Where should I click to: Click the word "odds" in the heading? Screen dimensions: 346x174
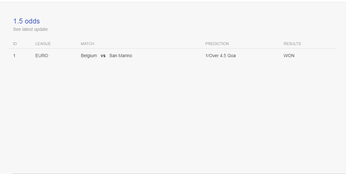click(x=32, y=21)
